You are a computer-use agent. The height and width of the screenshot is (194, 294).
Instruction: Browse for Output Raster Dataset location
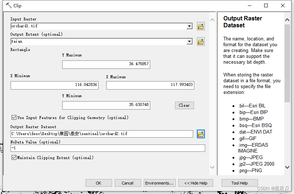200,134
